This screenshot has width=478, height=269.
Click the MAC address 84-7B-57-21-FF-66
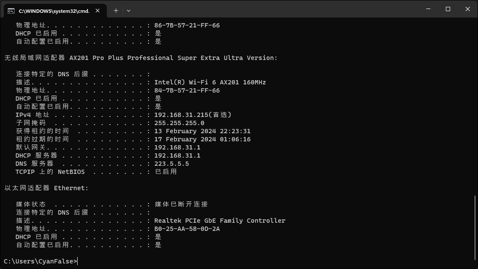click(x=187, y=90)
